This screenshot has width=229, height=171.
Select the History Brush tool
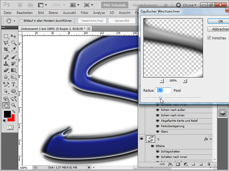click(13, 64)
